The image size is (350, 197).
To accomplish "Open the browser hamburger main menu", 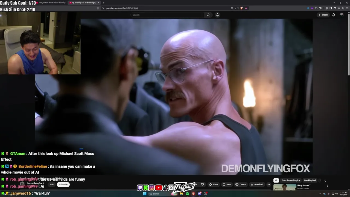I will [x=347, y=8].
